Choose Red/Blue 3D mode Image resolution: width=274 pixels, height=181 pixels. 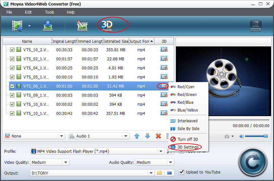tap(188, 102)
